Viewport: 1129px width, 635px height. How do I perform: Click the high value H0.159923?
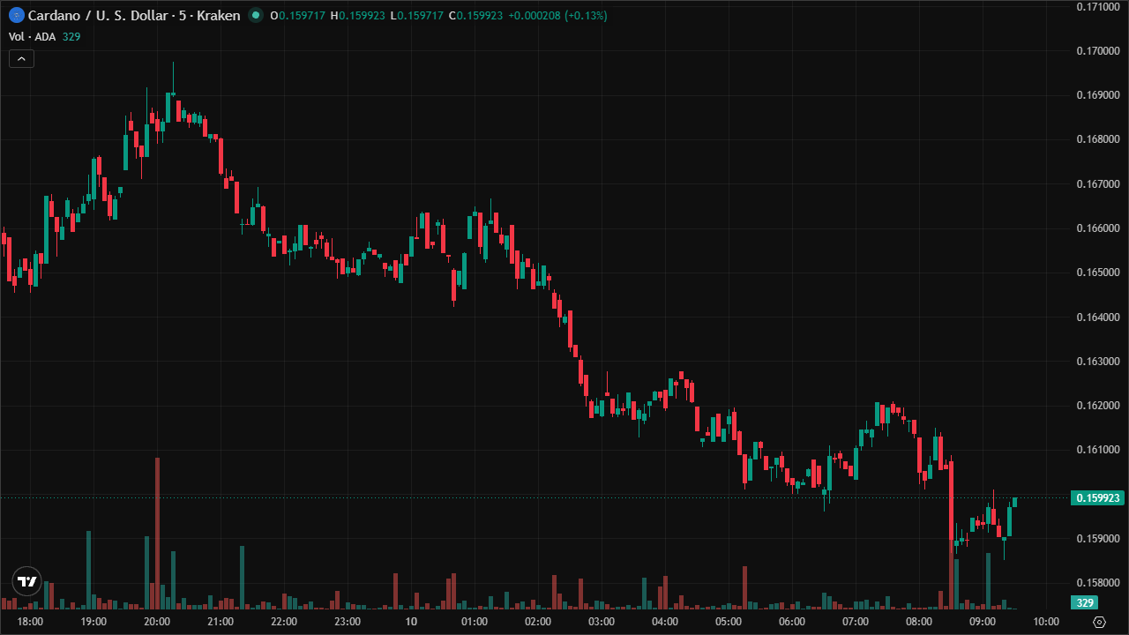[x=357, y=16]
